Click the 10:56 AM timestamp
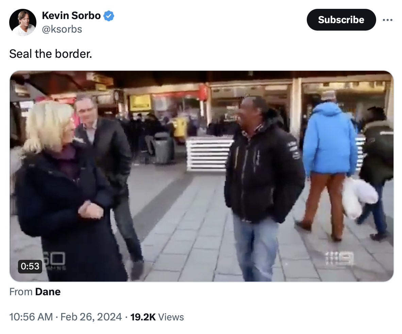Image resolution: width=402 pixels, height=334 pixels. (31, 317)
